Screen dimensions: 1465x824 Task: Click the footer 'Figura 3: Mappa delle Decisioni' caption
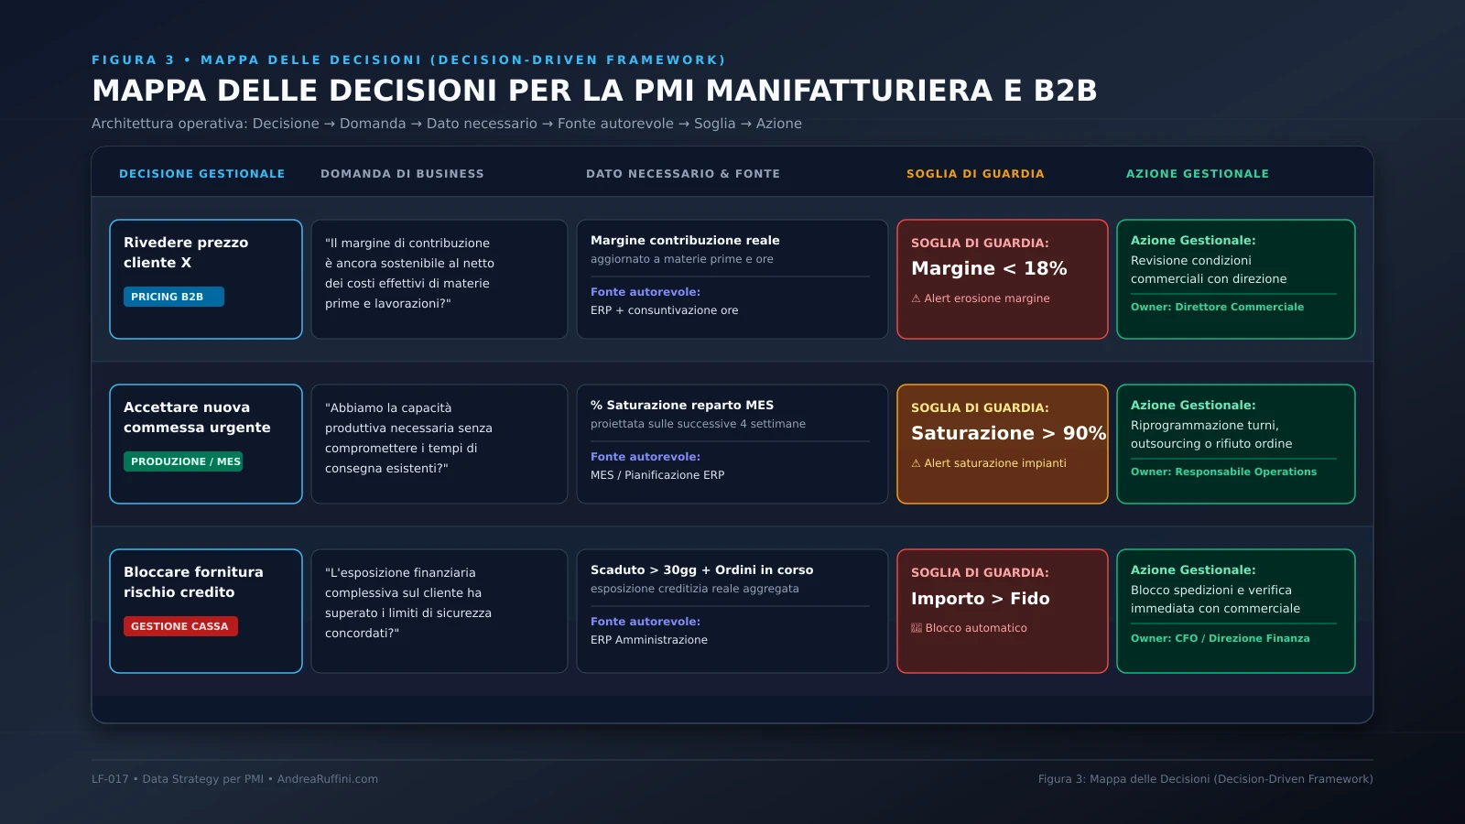[1205, 779]
